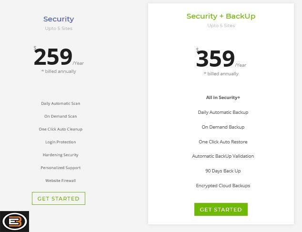Image resolution: width=302 pixels, height=232 pixels.
Task: Click the All in Security+ heading
Action: pyautogui.click(x=223, y=98)
